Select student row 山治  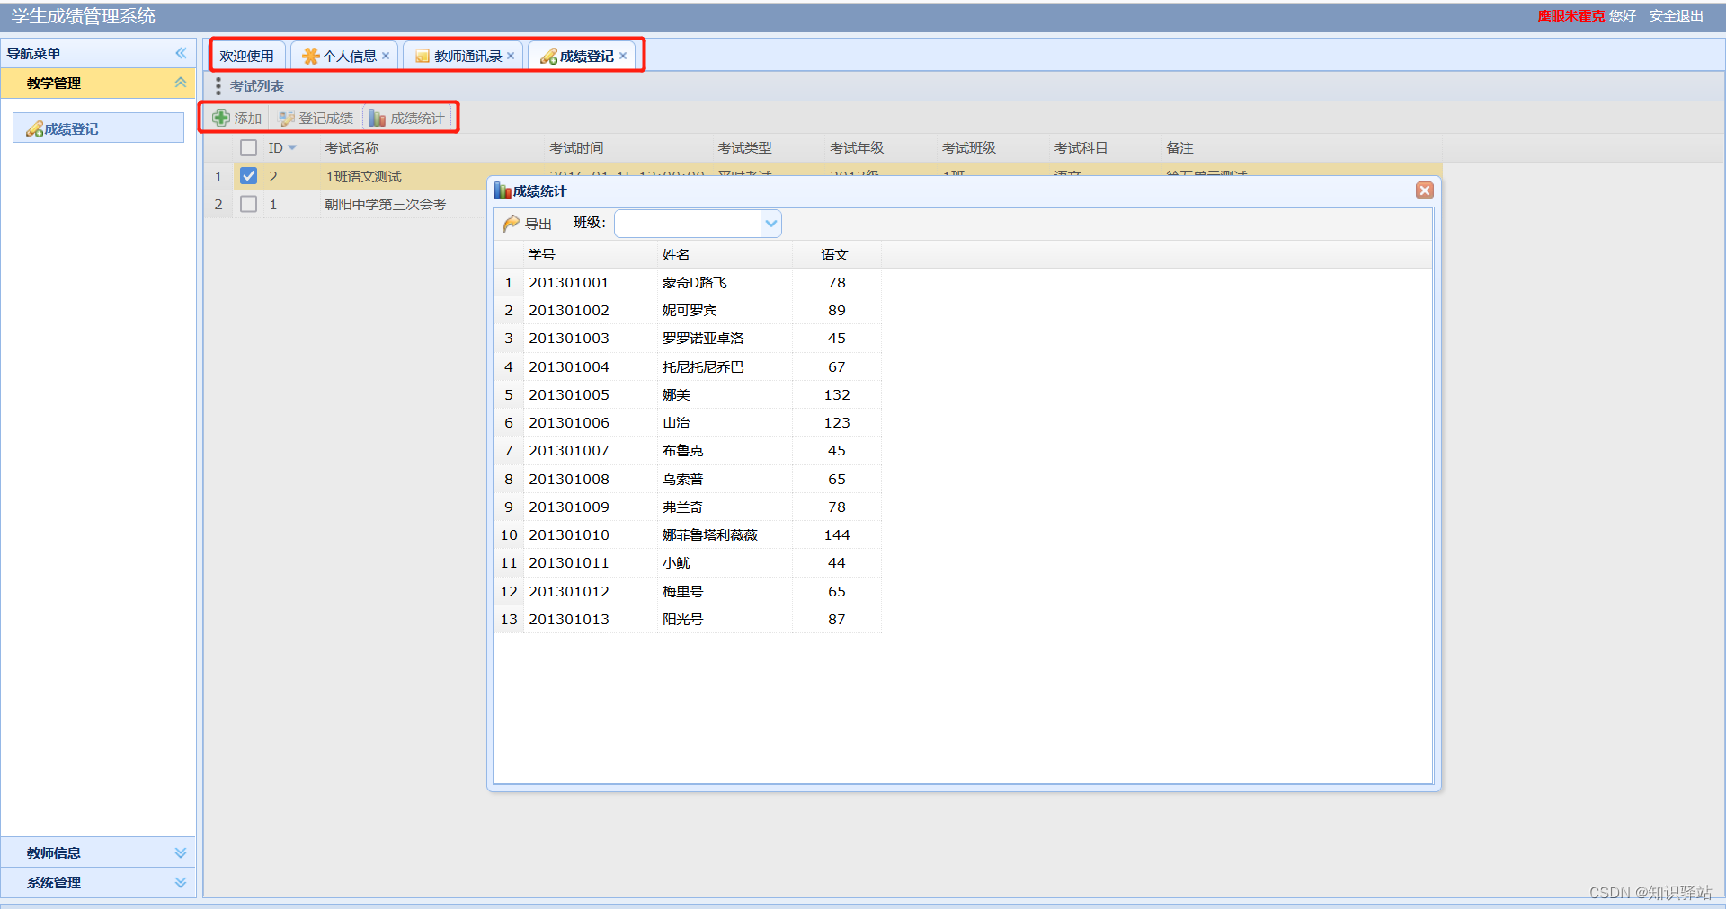click(689, 422)
